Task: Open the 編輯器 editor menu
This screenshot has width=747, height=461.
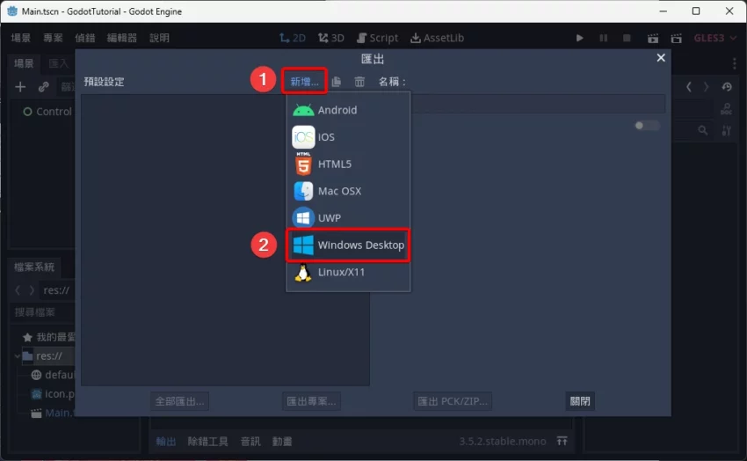Action: (122, 38)
